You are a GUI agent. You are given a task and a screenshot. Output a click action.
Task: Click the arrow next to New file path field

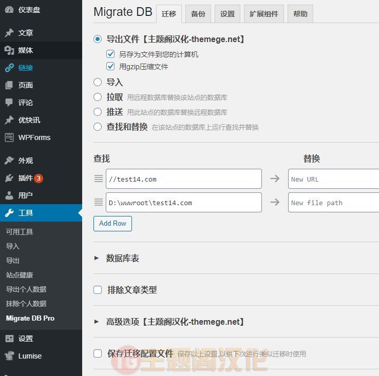pos(275,202)
